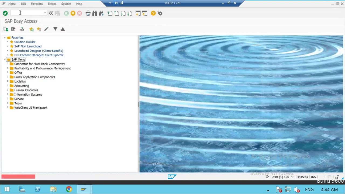Expand the Tools folder arrow
Viewport: 345px width, 194px height.
coord(8,103)
